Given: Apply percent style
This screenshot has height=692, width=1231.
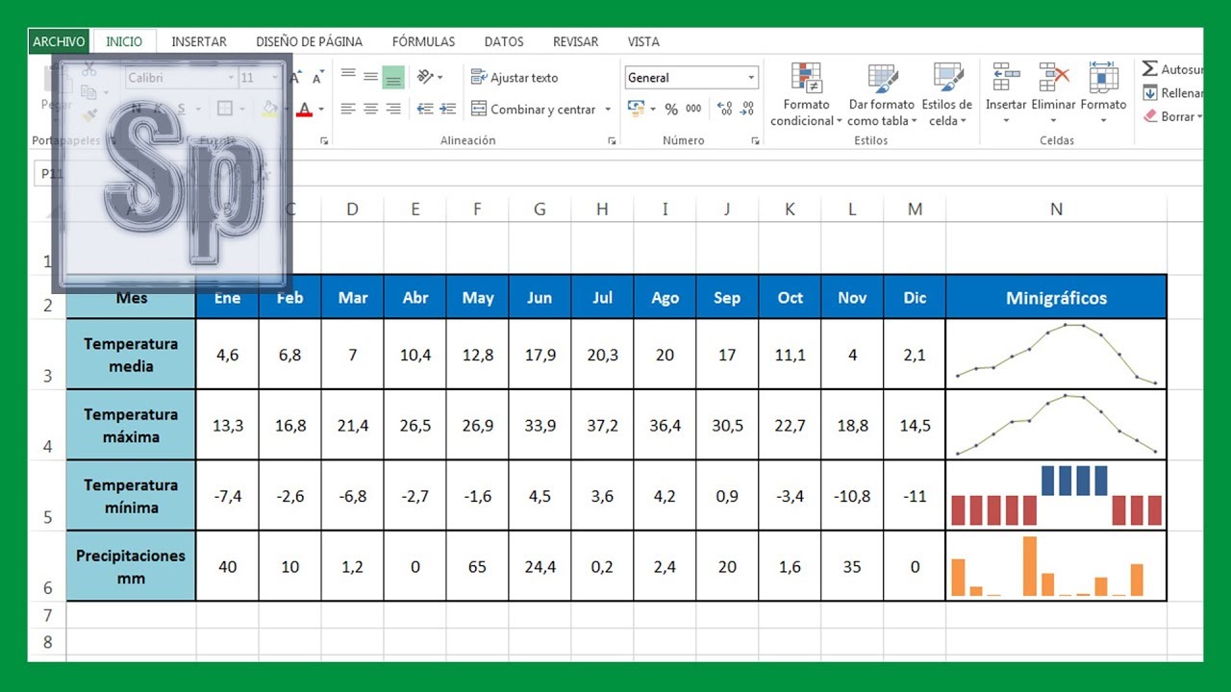Looking at the screenshot, I should click(671, 110).
